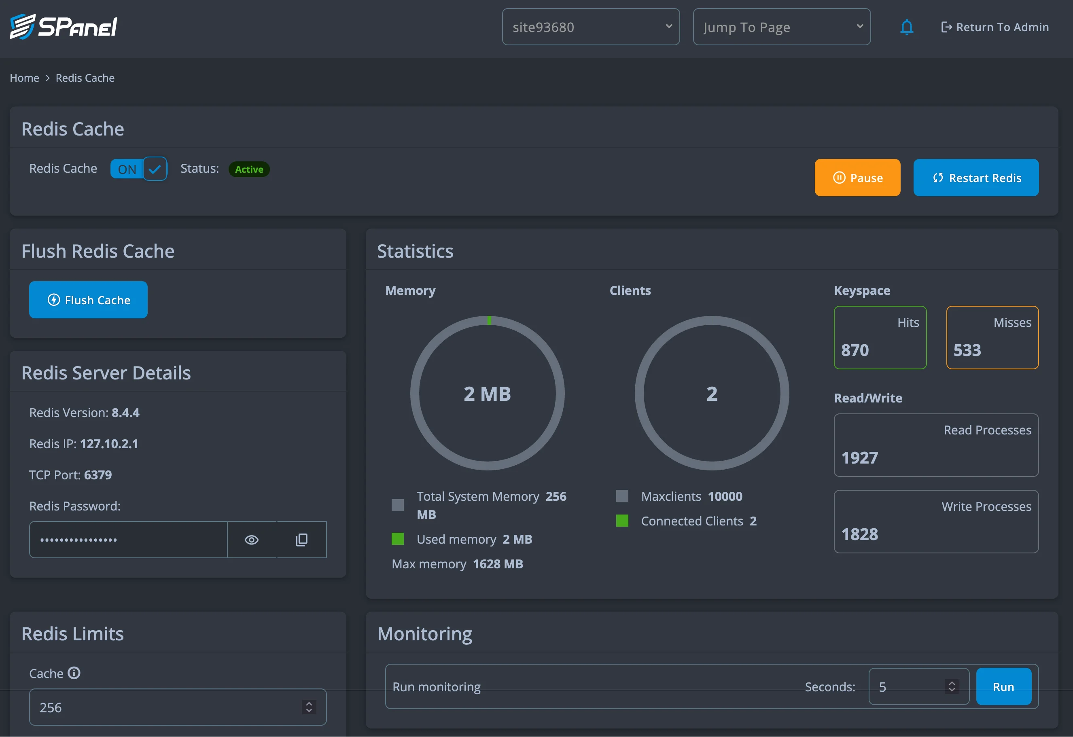Click the Seconds value field
The width and height of the screenshot is (1073, 737).
(919, 686)
